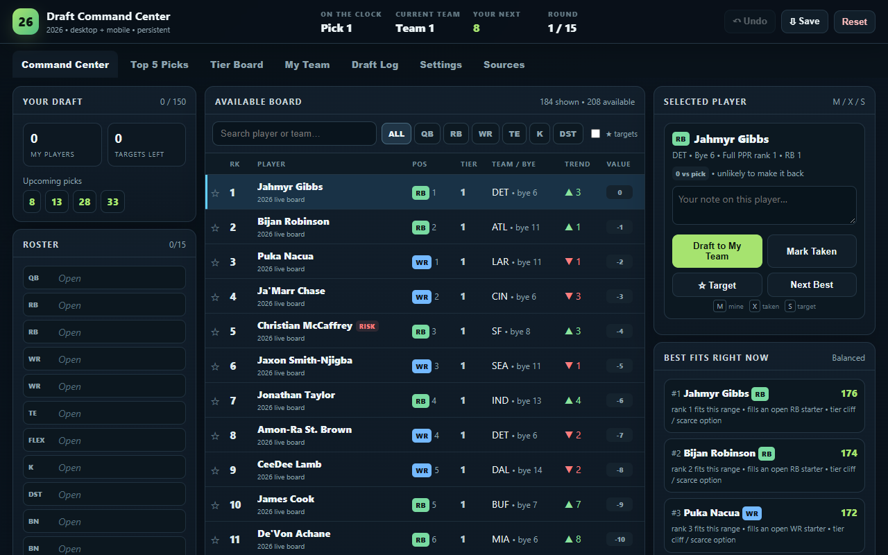
Task: Click My Players count tile
Action: (62, 145)
